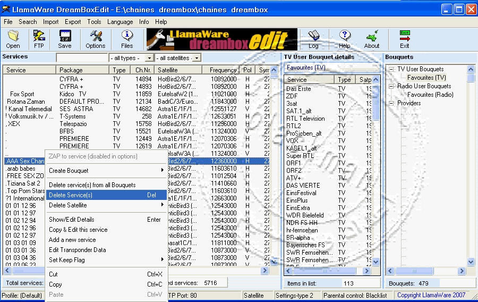Sort bouquet list by Type header
This screenshot has height=302, width=478.
pos(345,80)
